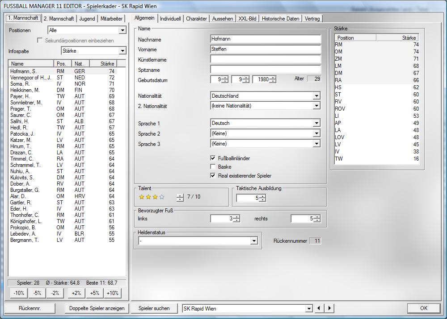Reduce squad strength by -10%
This screenshot has width=447, height=319.
19,293
